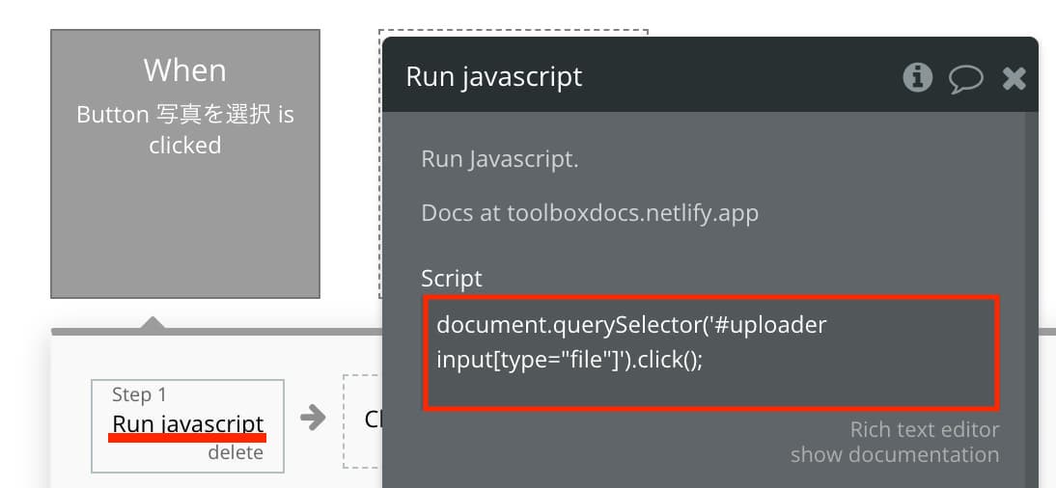Open the comment bubble icon
Viewport: 1056px width, 488px height.
tap(966, 79)
